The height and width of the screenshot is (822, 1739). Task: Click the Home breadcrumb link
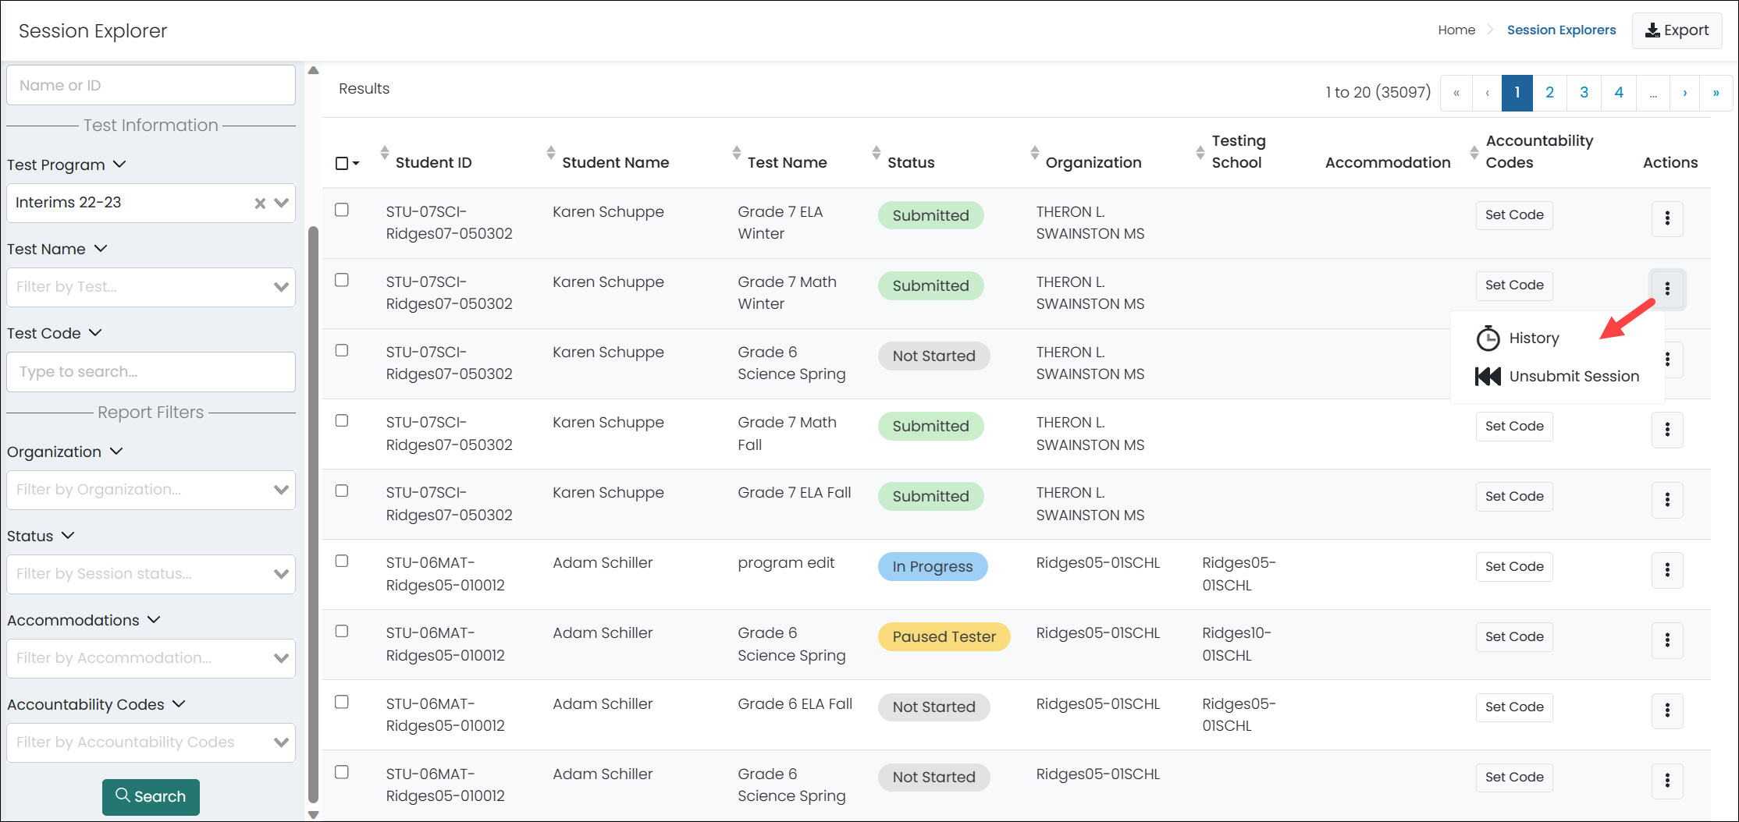pyautogui.click(x=1456, y=30)
